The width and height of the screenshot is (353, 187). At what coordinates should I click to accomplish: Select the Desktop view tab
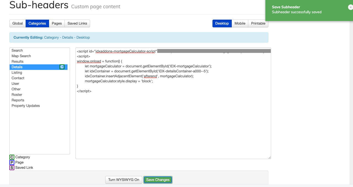pos(222,23)
